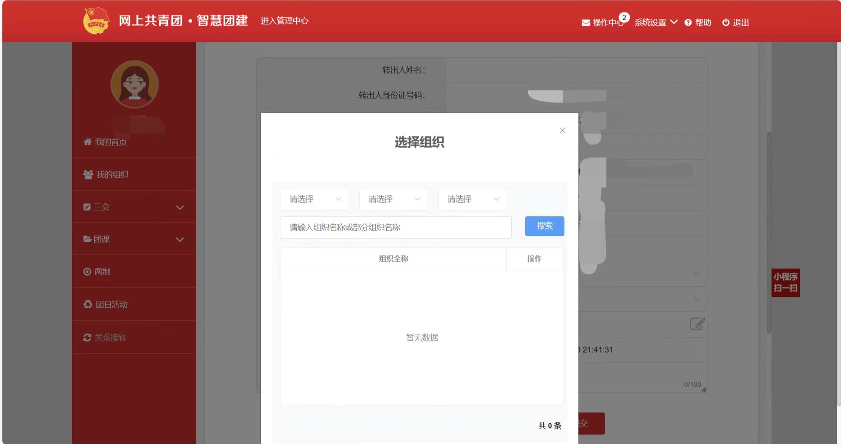This screenshot has height=444, width=841.
Task: Open 我的组织 sidebar item
Action: (112, 175)
